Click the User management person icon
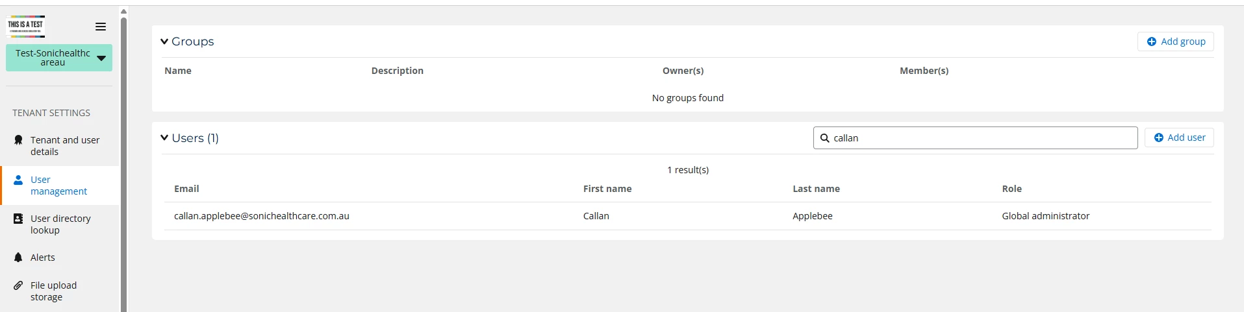This screenshot has height=312, width=1244. 18,180
